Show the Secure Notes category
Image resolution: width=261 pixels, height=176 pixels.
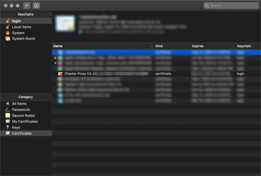(26, 115)
